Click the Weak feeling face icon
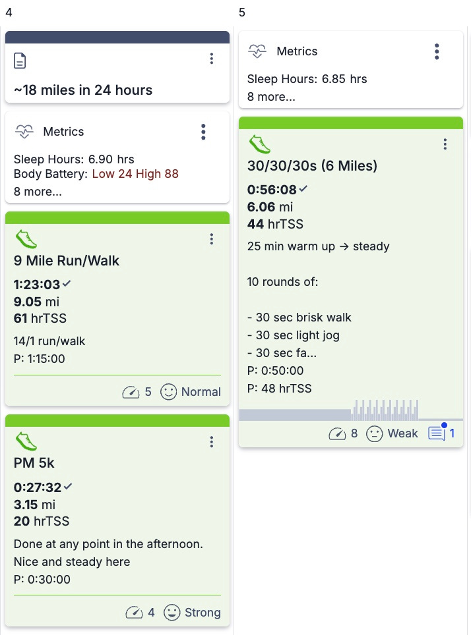The height and width of the screenshot is (635, 471). pos(375,433)
